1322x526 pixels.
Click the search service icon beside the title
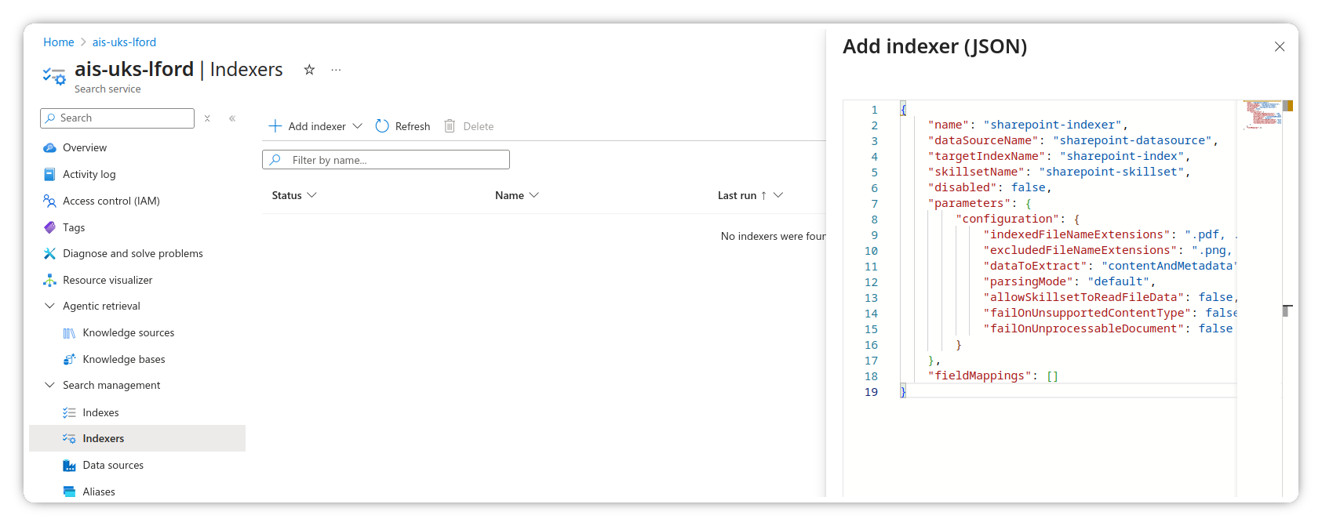[54, 76]
